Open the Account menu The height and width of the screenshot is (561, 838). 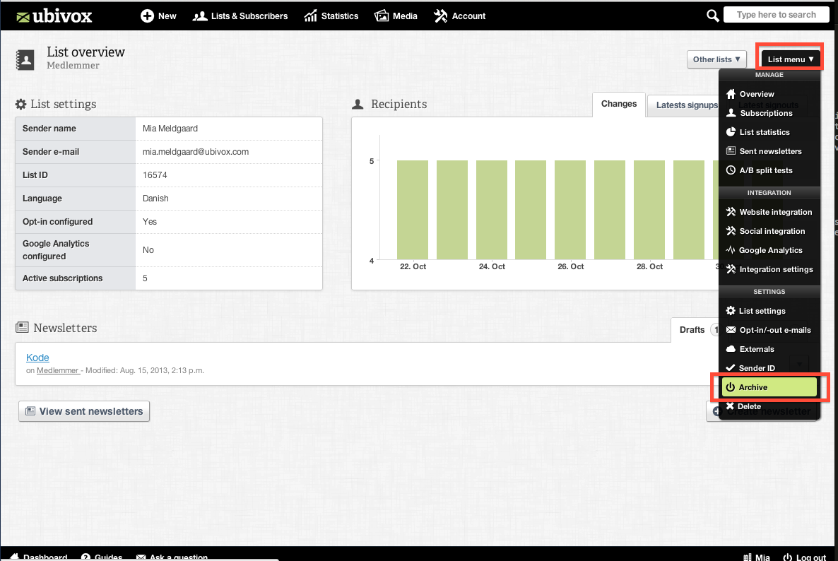459,16
